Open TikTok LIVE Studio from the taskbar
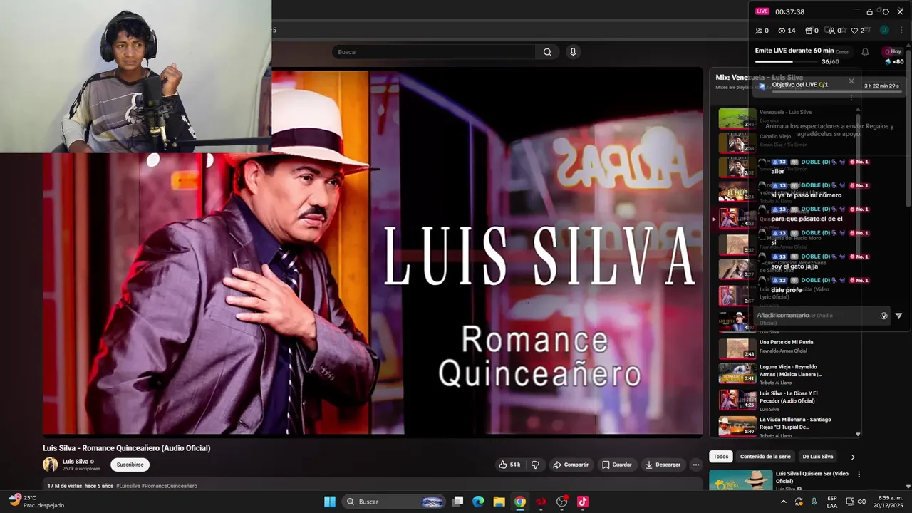Image resolution: width=912 pixels, height=513 pixels. 583,502
